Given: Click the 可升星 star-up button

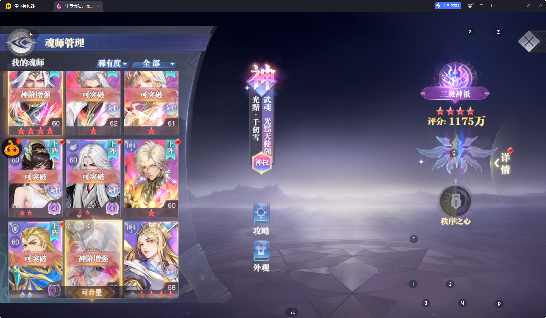Looking at the screenshot, I should tap(92, 292).
